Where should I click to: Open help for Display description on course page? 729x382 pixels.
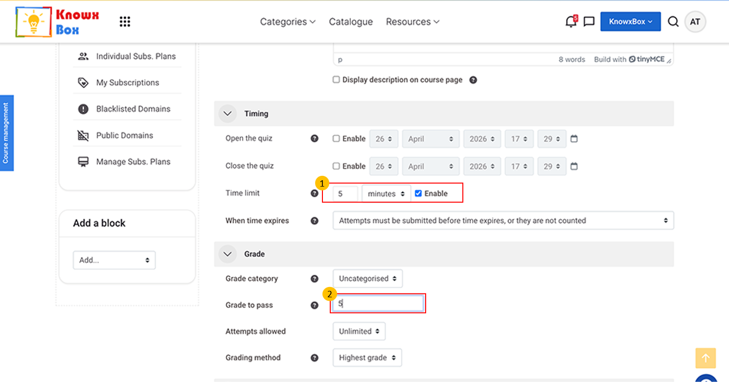point(473,80)
